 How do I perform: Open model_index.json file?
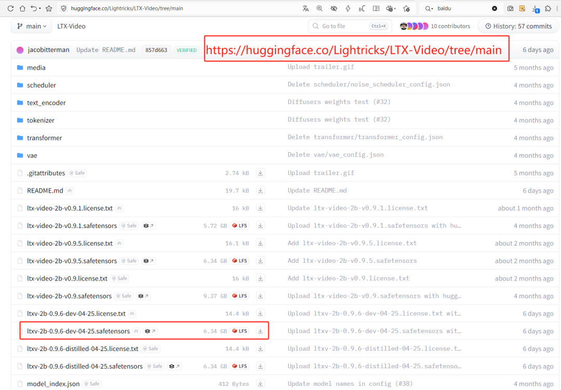click(54, 384)
